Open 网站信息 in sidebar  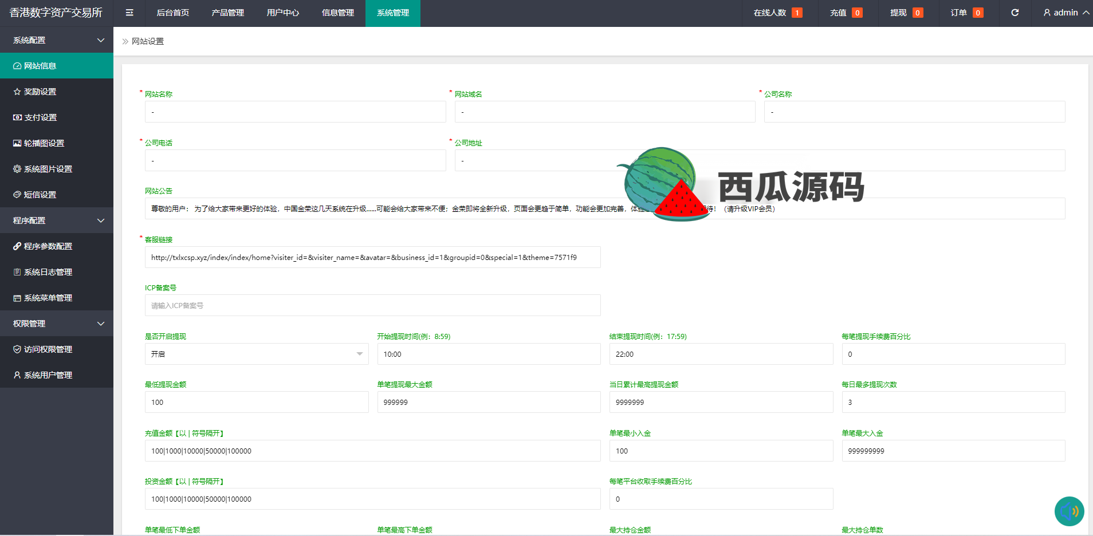point(57,66)
